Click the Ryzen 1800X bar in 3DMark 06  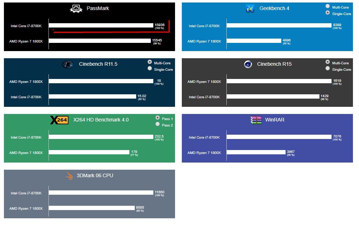pos(92,208)
